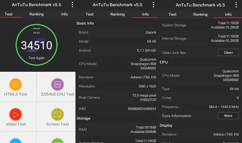Click the Display section heading
Screen dimensions: 242x143
[x=166, y=125]
